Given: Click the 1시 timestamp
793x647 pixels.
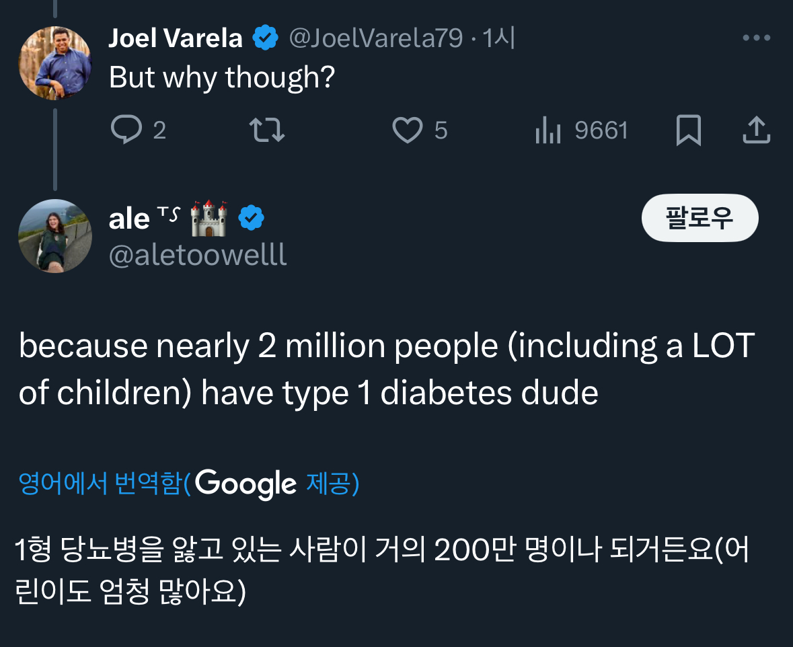Looking at the screenshot, I should point(498,38).
